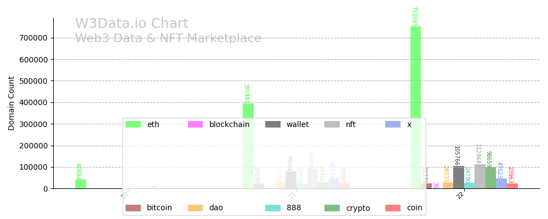
Task: Click the red coin bar labeled 23963
Action: tap(512, 186)
